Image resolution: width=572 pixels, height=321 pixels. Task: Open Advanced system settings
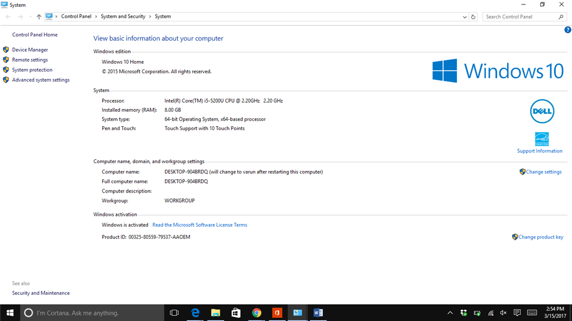41,80
